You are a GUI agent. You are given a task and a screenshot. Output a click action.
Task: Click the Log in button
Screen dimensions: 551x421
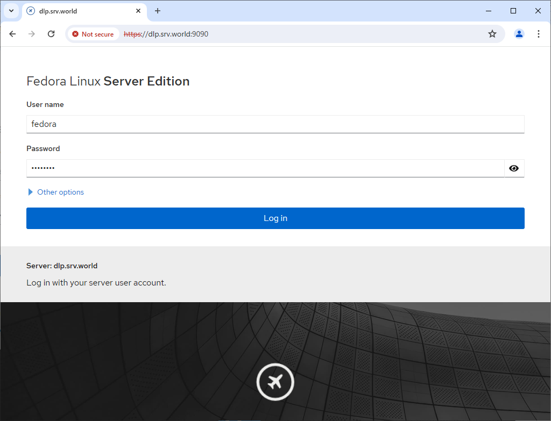click(275, 218)
